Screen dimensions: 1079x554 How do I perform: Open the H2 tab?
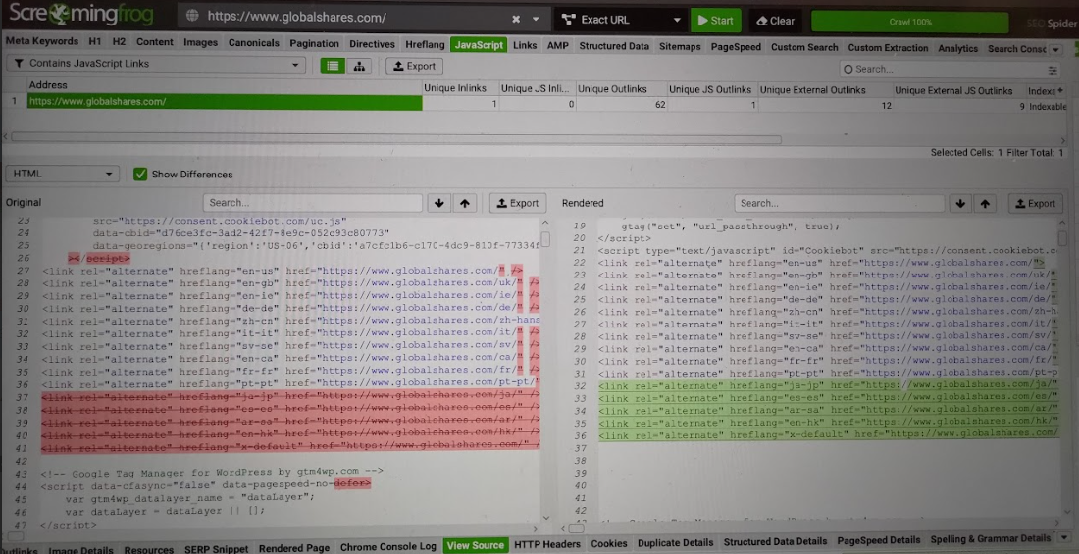pos(119,41)
